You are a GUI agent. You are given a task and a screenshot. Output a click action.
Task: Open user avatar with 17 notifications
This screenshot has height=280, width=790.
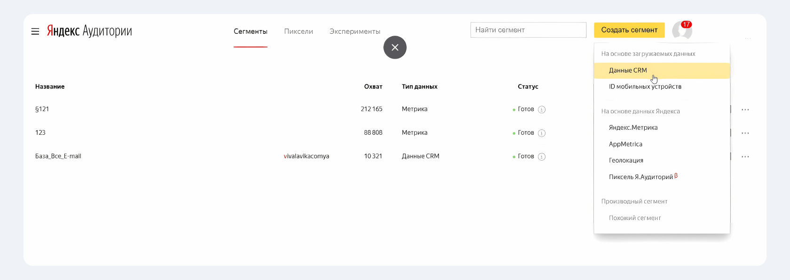682,31
